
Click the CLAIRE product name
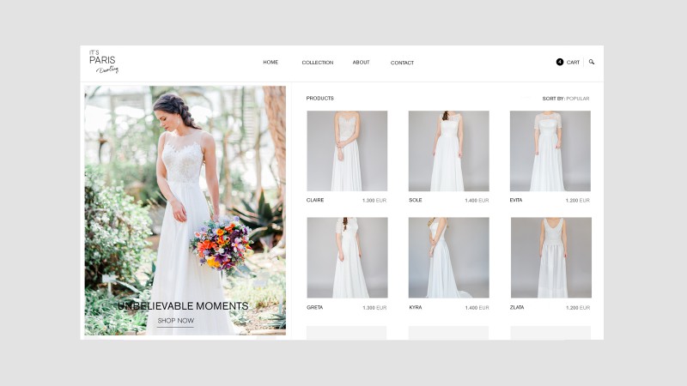(315, 200)
